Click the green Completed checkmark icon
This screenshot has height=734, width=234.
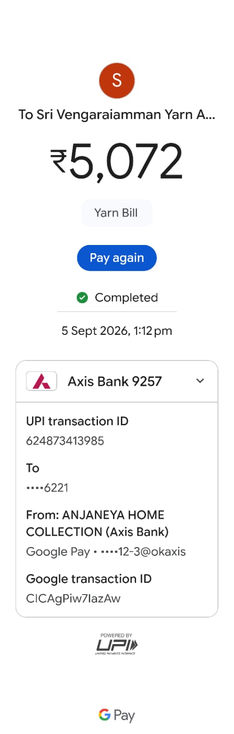(82, 298)
